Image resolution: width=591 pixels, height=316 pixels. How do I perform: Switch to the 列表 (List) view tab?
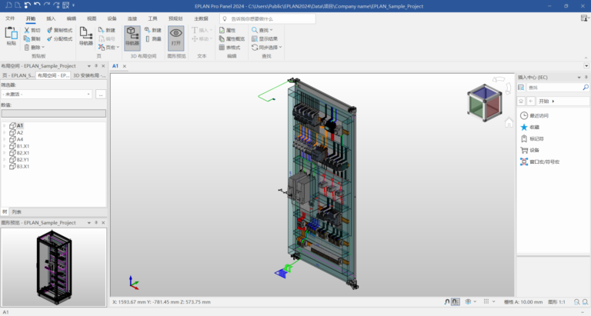pos(16,212)
